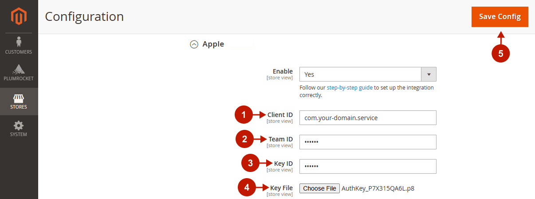The image size is (535, 199).
Task: Click the Save Config button
Action: [x=500, y=17]
